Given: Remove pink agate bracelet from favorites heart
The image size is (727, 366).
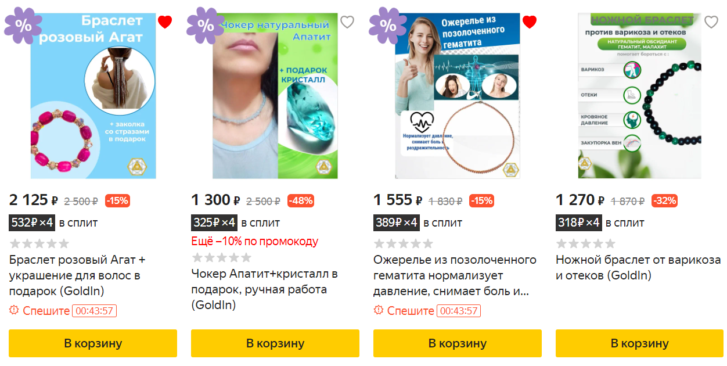Looking at the screenshot, I should coord(165,22).
